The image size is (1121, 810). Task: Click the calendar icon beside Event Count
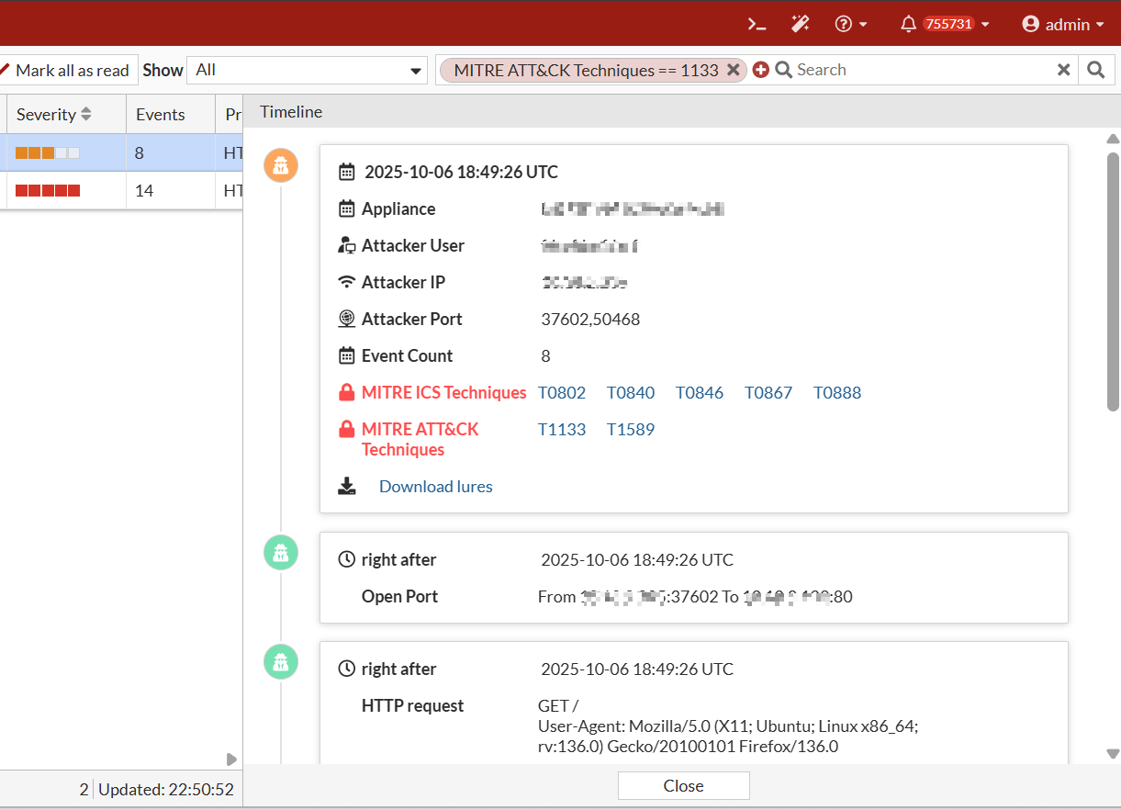point(347,356)
